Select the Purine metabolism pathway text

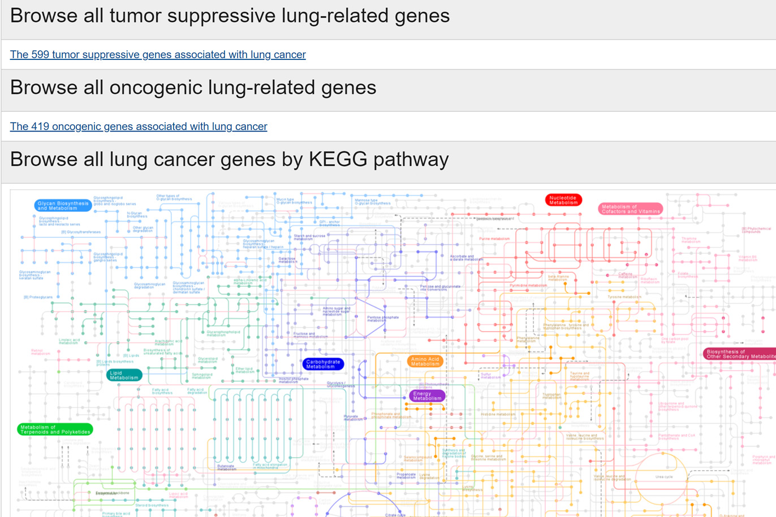click(x=494, y=238)
